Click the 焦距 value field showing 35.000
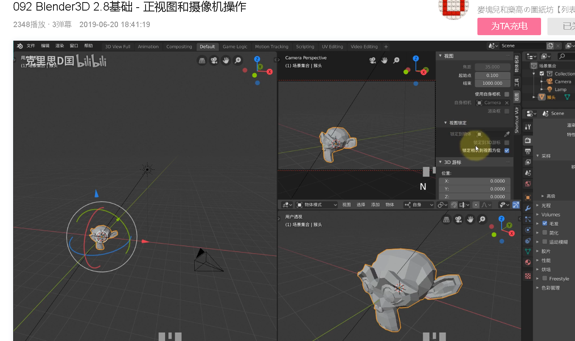The height and width of the screenshot is (341, 575). [x=492, y=67]
